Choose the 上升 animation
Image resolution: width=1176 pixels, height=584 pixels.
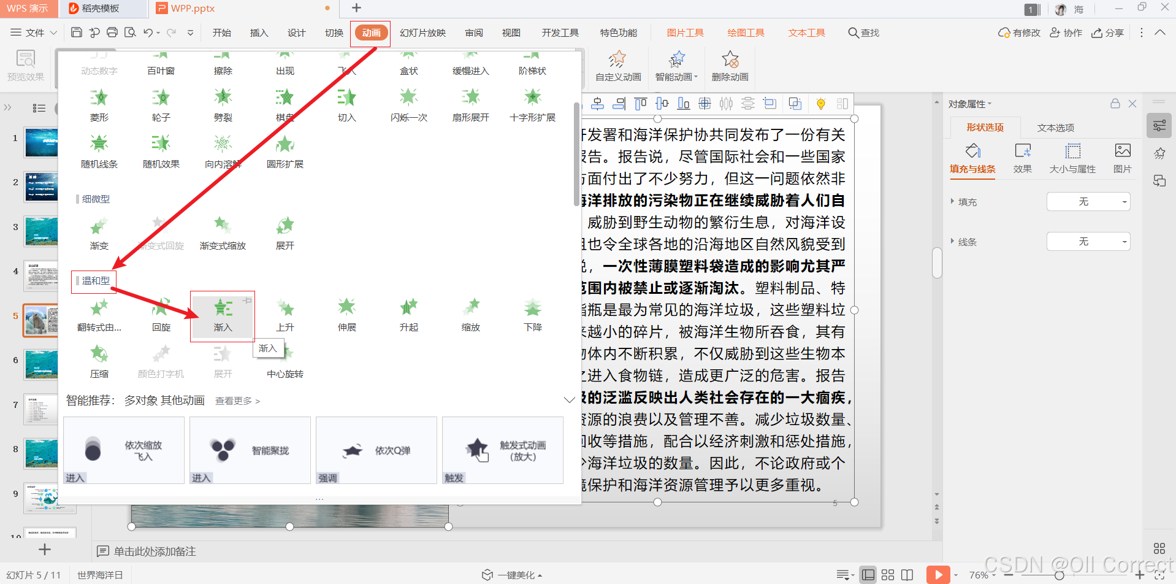284,315
